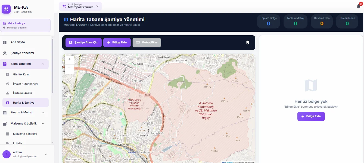The width and height of the screenshot is (364, 163).
Task: Click the Ana Sayfa dashboard icon
Action: [5, 42]
